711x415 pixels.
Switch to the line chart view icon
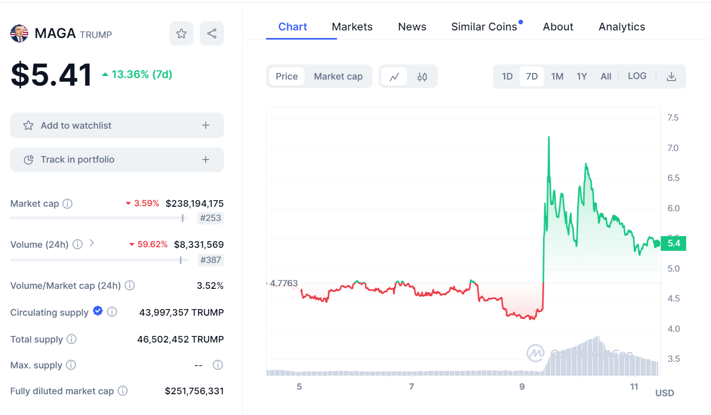(394, 77)
